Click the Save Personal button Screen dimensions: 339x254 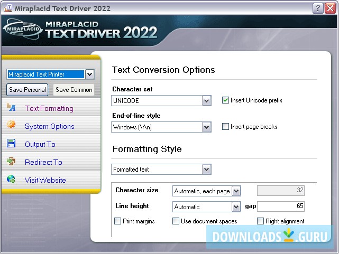pyautogui.click(x=28, y=90)
